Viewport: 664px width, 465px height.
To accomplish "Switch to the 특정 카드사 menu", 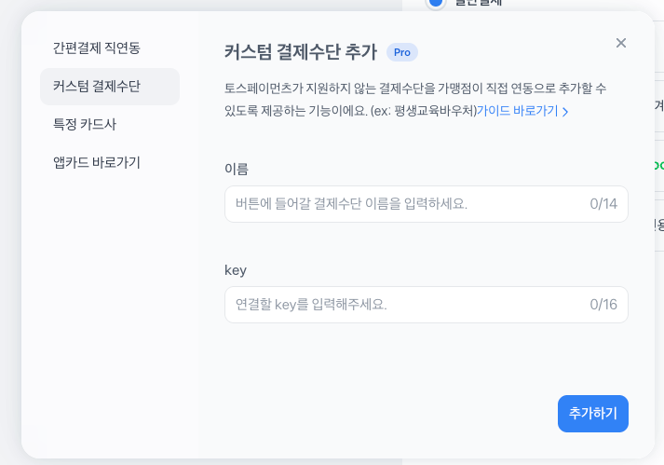I will (x=85, y=124).
